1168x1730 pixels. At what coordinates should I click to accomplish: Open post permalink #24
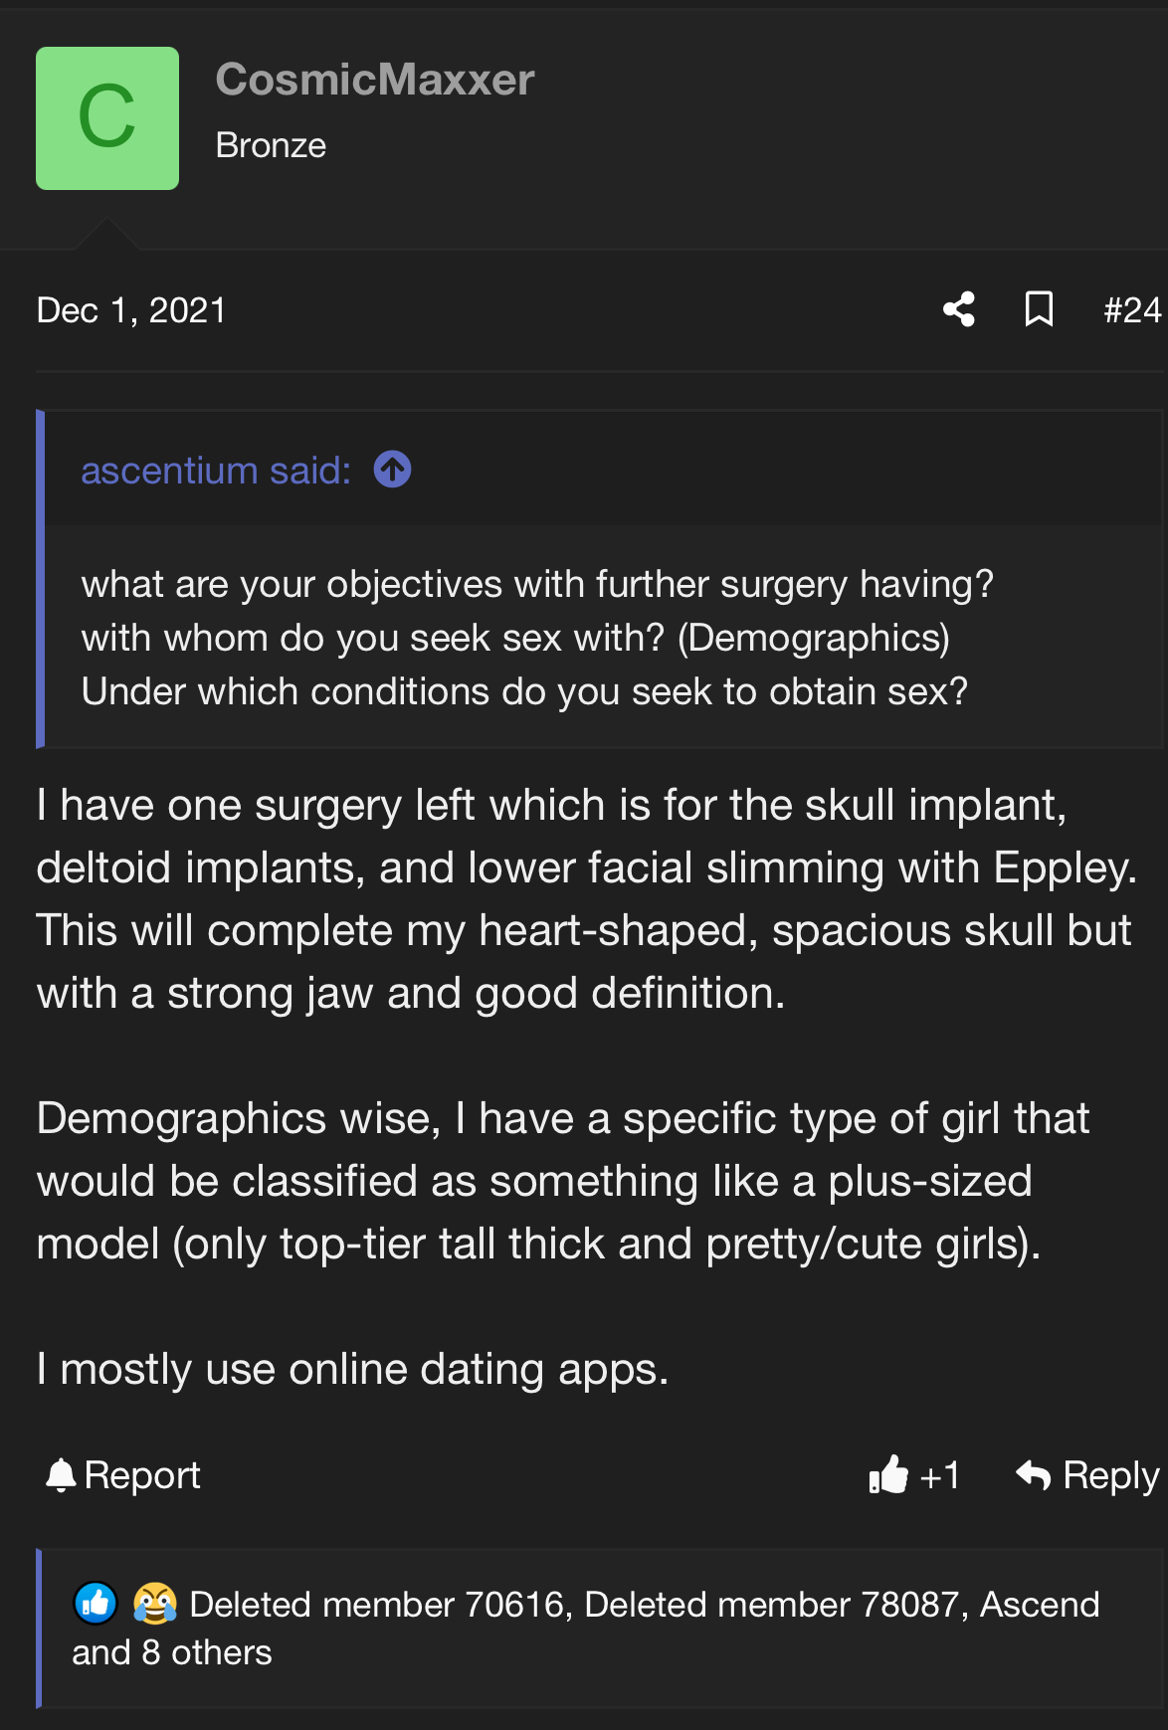tap(1132, 310)
